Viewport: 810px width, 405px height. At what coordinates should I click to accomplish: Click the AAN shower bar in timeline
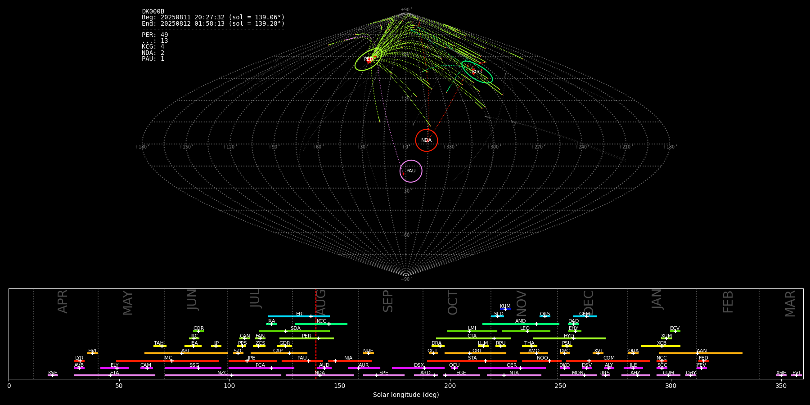(701, 353)
